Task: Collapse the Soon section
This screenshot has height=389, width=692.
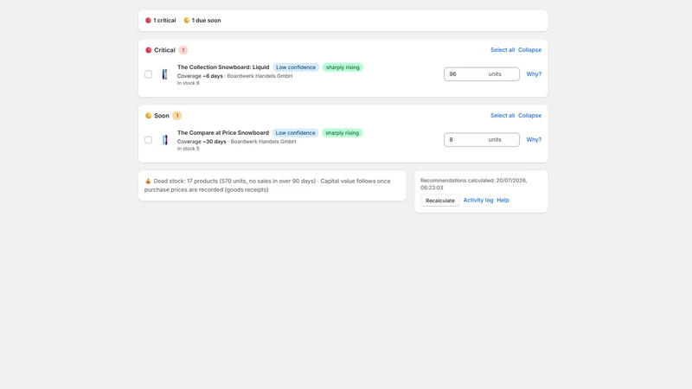Action: (529, 116)
